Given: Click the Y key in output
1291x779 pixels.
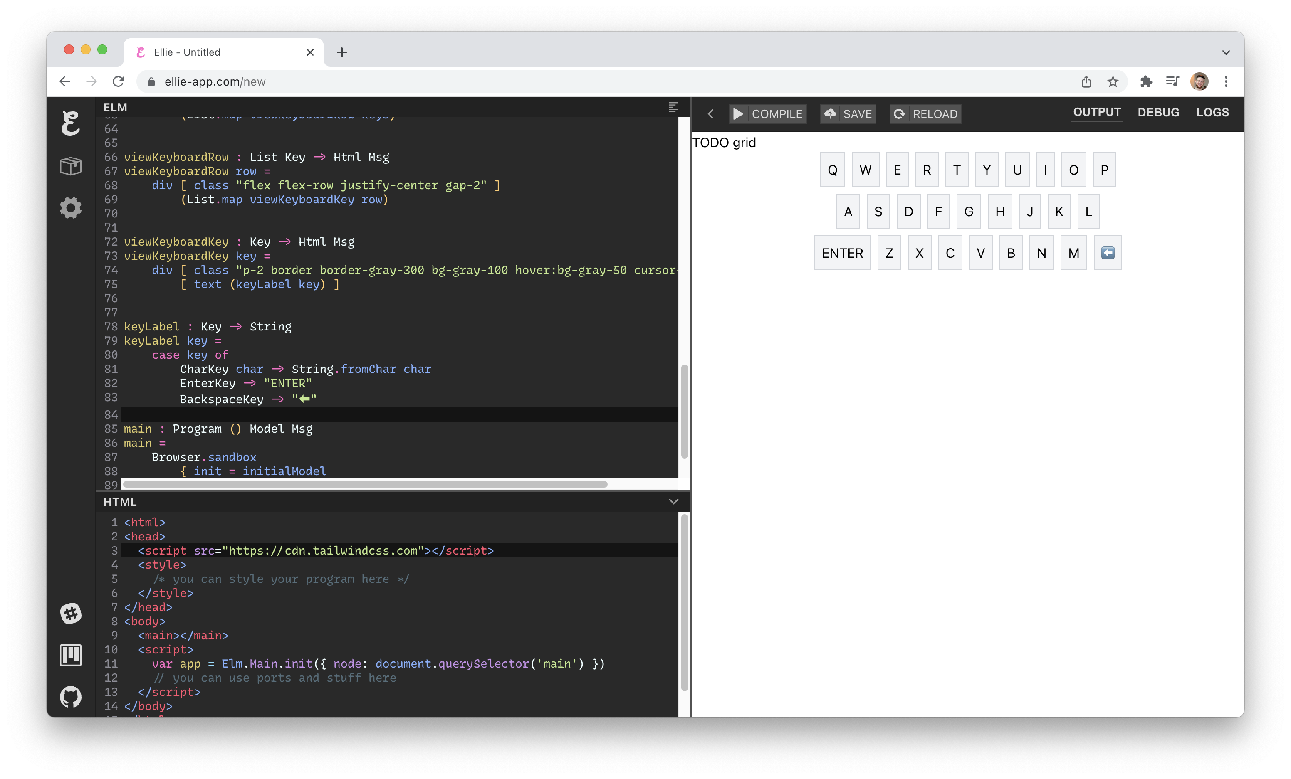Looking at the screenshot, I should (987, 170).
